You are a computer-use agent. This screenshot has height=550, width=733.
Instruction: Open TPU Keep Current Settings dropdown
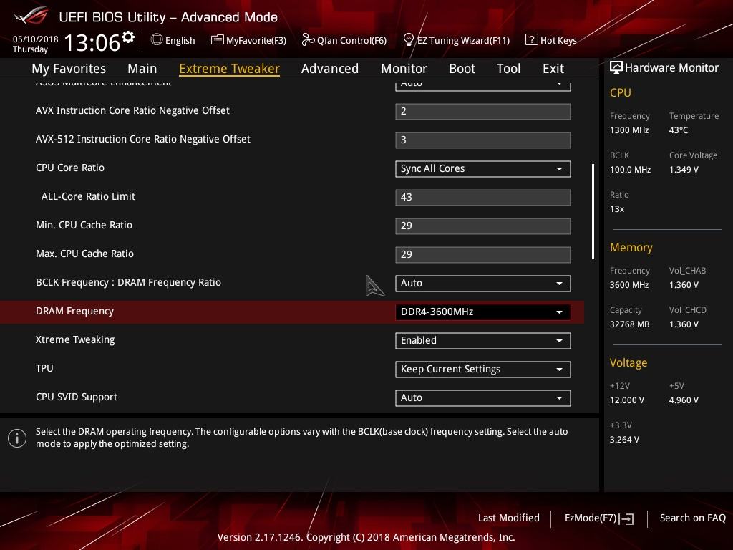[x=483, y=370]
